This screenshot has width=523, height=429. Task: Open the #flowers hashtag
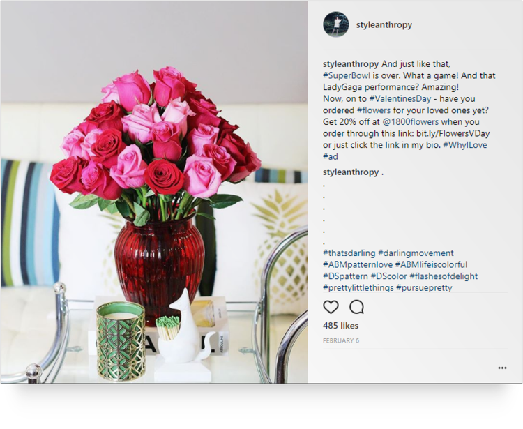tap(374, 110)
